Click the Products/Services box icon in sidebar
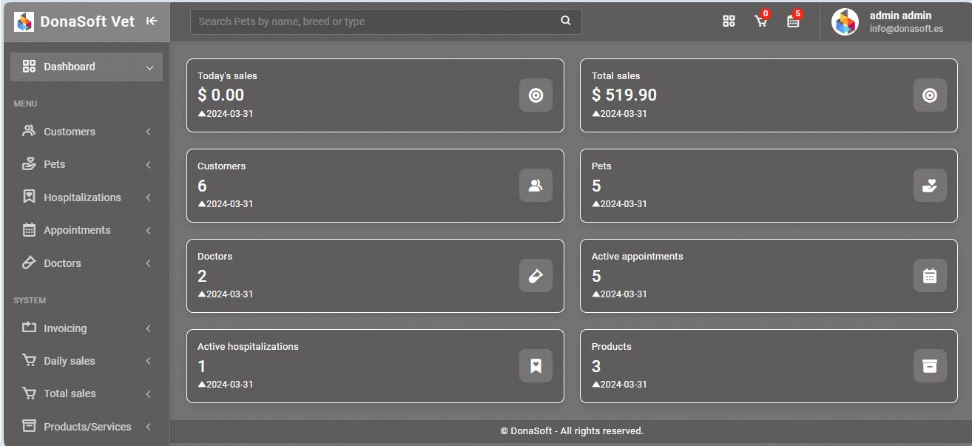Viewport: 972px width, 446px height. click(x=29, y=426)
